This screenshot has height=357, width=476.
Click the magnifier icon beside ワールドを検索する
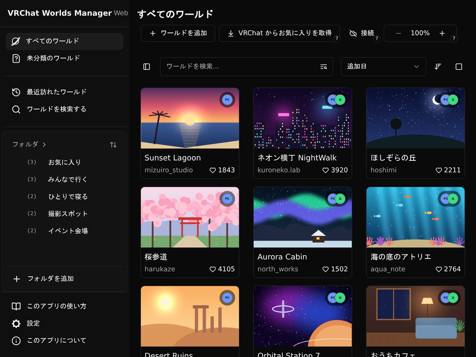click(16, 109)
